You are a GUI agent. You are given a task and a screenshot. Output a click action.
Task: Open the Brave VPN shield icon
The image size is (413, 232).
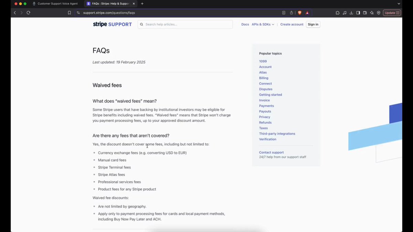coord(379,13)
